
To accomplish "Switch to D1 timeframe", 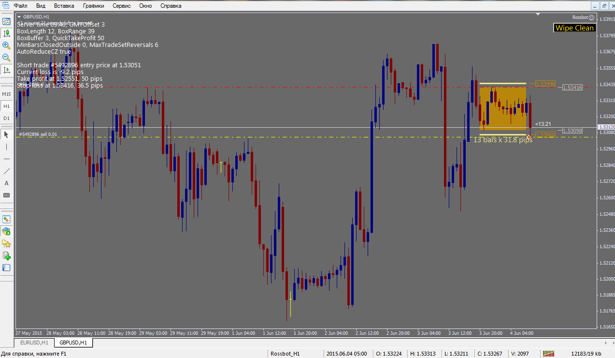I will [x=6, y=118].
